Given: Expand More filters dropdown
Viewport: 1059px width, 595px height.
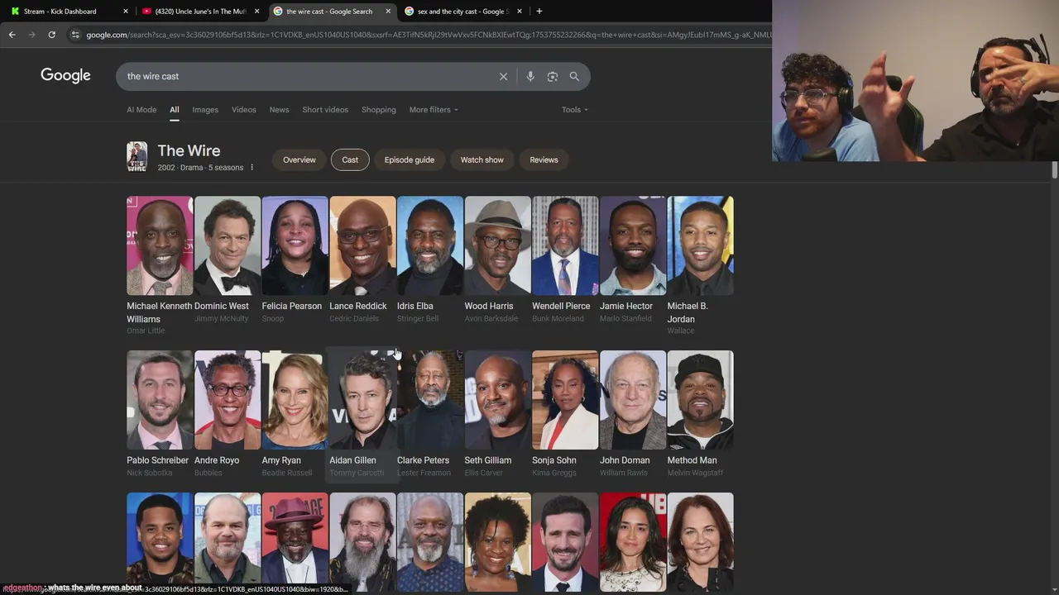Looking at the screenshot, I should click(434, 109).
